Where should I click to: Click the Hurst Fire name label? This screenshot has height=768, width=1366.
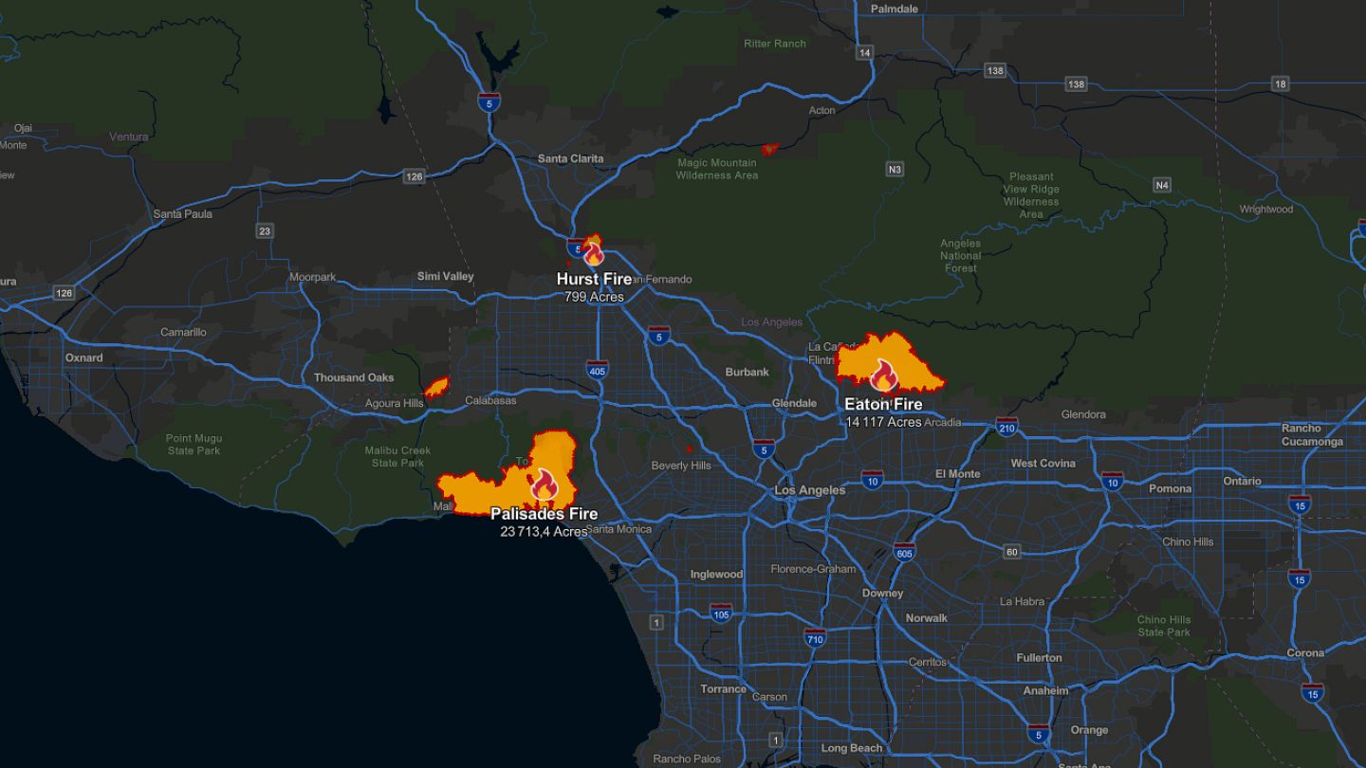tap(593, 280)
